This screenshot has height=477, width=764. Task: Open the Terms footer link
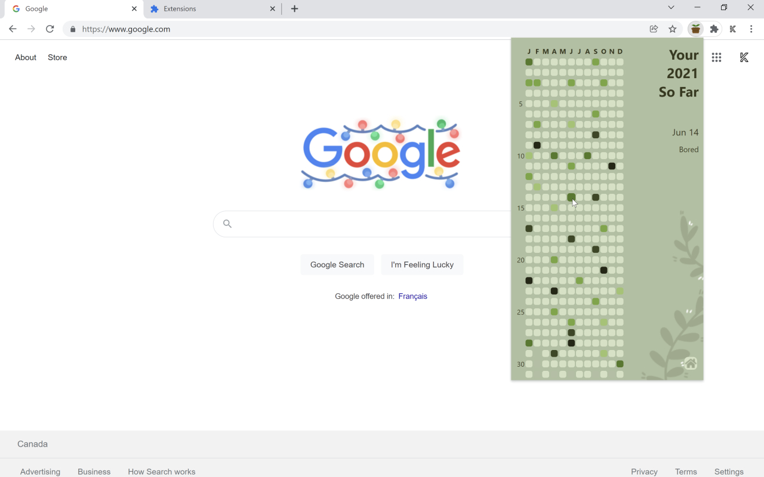pyautogui.click(x=686, y=472)
